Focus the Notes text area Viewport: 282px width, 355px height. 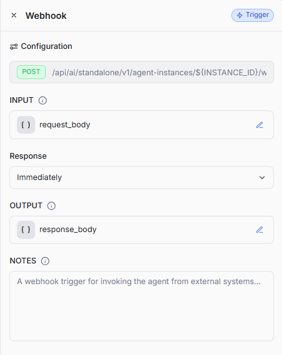(141, 306)
